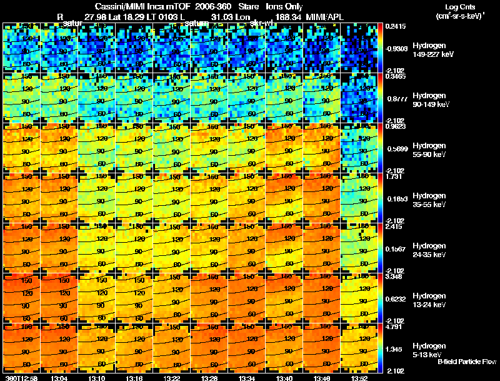The image size is (500, 381).
Task: Click the 'Hydrogen 90-149 keV' row label
Action: coord(431,100)
